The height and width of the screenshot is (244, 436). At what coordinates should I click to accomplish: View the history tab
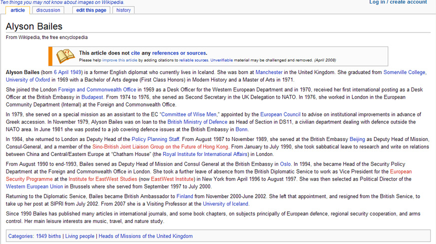click(123, 10)
